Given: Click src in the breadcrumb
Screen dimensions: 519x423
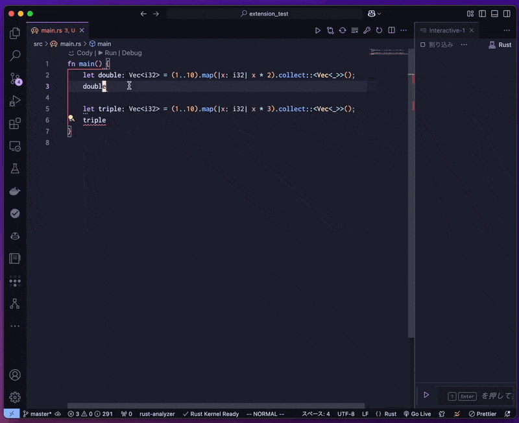Looking at the screenshot, I should (x=38, y=43).
